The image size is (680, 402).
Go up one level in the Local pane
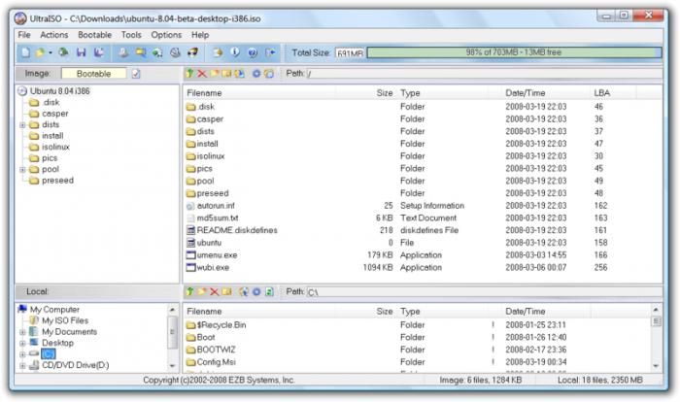[190, 292]
